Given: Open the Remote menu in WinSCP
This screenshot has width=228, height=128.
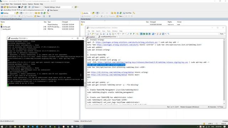Looking at the screenshot, I should 36,4.
